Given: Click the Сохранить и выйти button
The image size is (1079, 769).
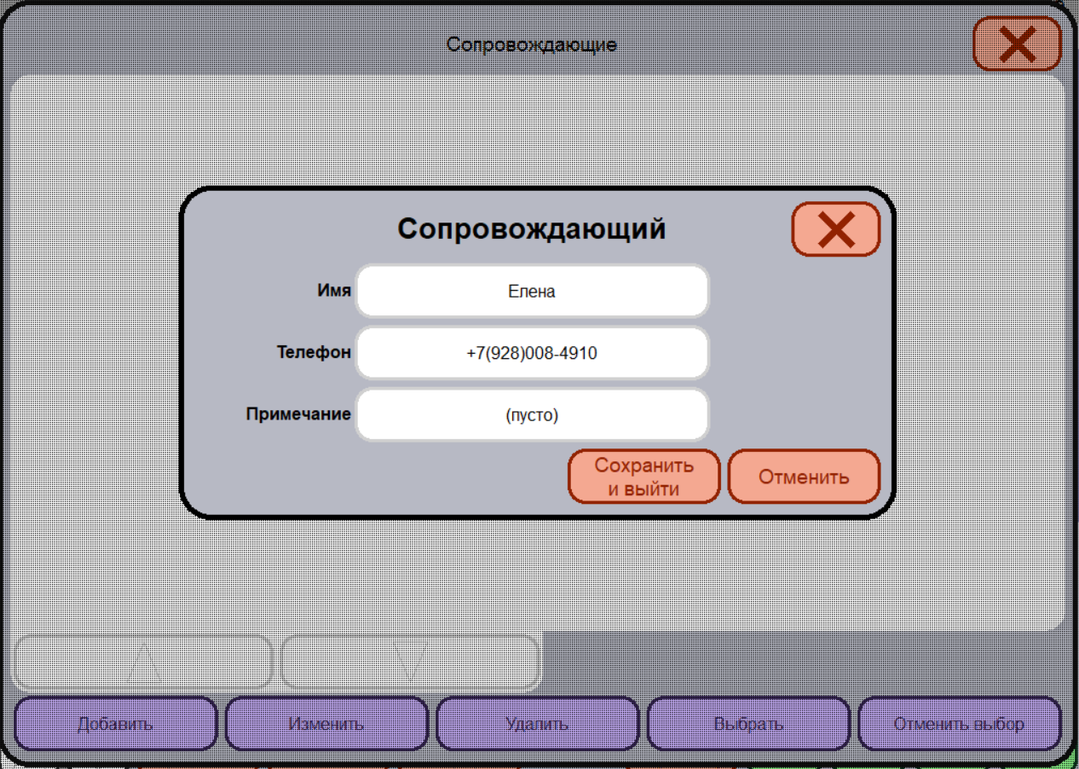Looking at the screenshot, I should (x=644, y=477).
